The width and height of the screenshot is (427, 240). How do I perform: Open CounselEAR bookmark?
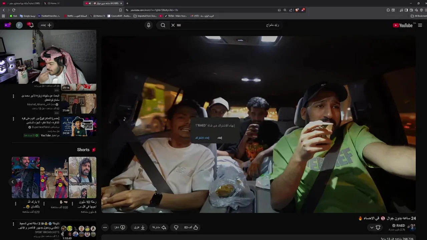tap(119, 16)
